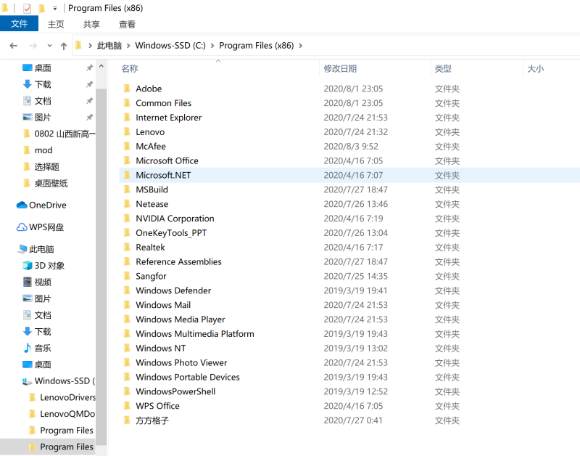This screenshot has height=456, width=580.
Task: Select the Microsoft Office folder icon
Action: click(127, 160)
